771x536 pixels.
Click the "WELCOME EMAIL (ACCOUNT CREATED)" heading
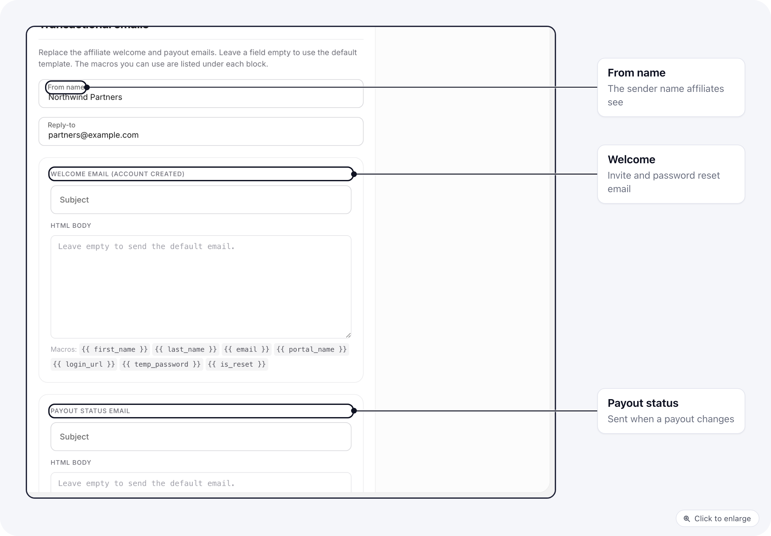tap(117, 174)
